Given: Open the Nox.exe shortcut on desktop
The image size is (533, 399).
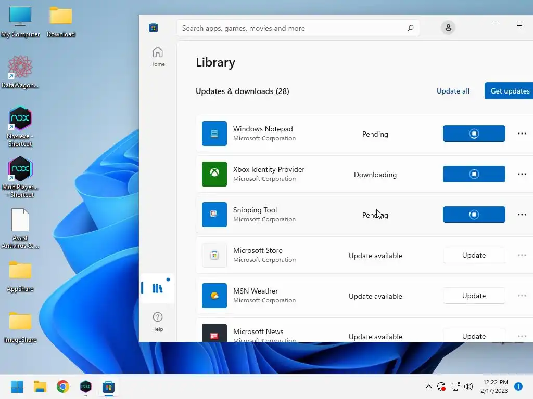Looking at the screenshot, I should (20, 127).
